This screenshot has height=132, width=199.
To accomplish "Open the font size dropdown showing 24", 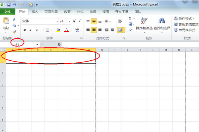I will 68,21.
